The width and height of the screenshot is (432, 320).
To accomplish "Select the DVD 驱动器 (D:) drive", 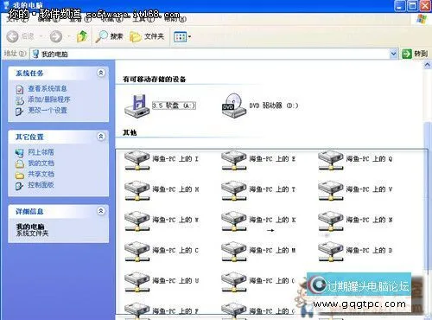I will pos(260,106).
